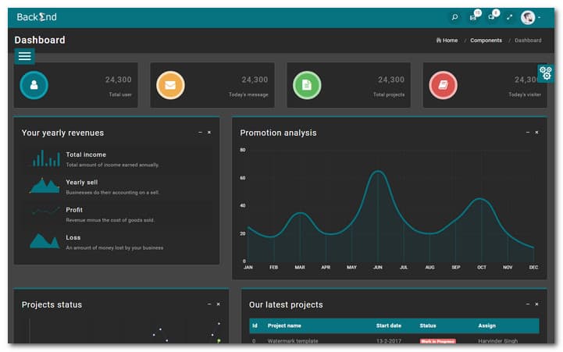Screen dimensions: 563x352
Task: Click the Work in Progress status badge
Action: (438, 341)
